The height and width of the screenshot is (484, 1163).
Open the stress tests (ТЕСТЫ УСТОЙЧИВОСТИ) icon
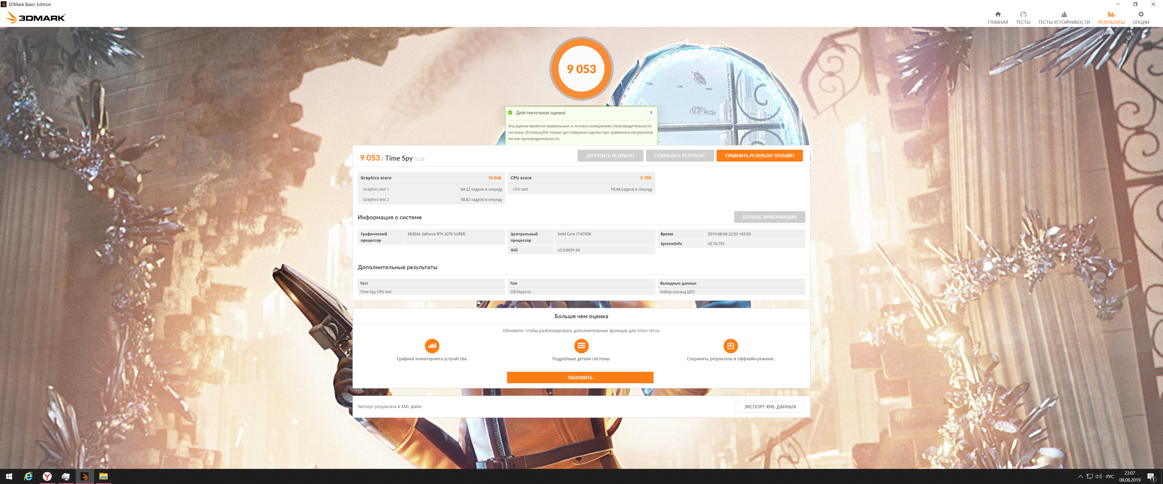(x=1064, y=15)
